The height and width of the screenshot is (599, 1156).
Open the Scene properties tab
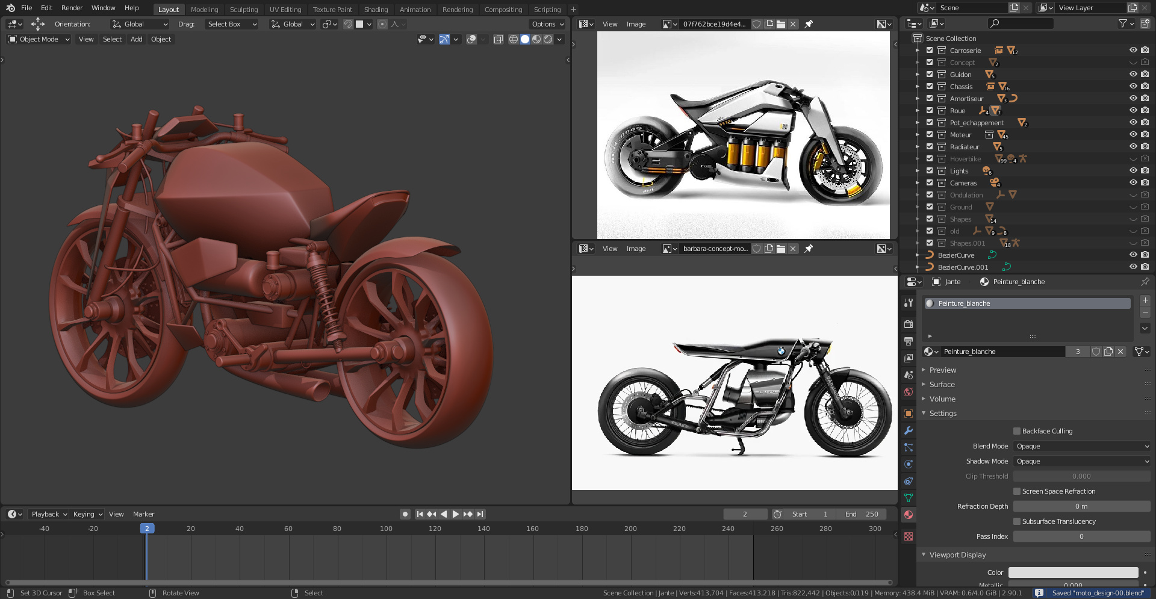pos(909,374)
